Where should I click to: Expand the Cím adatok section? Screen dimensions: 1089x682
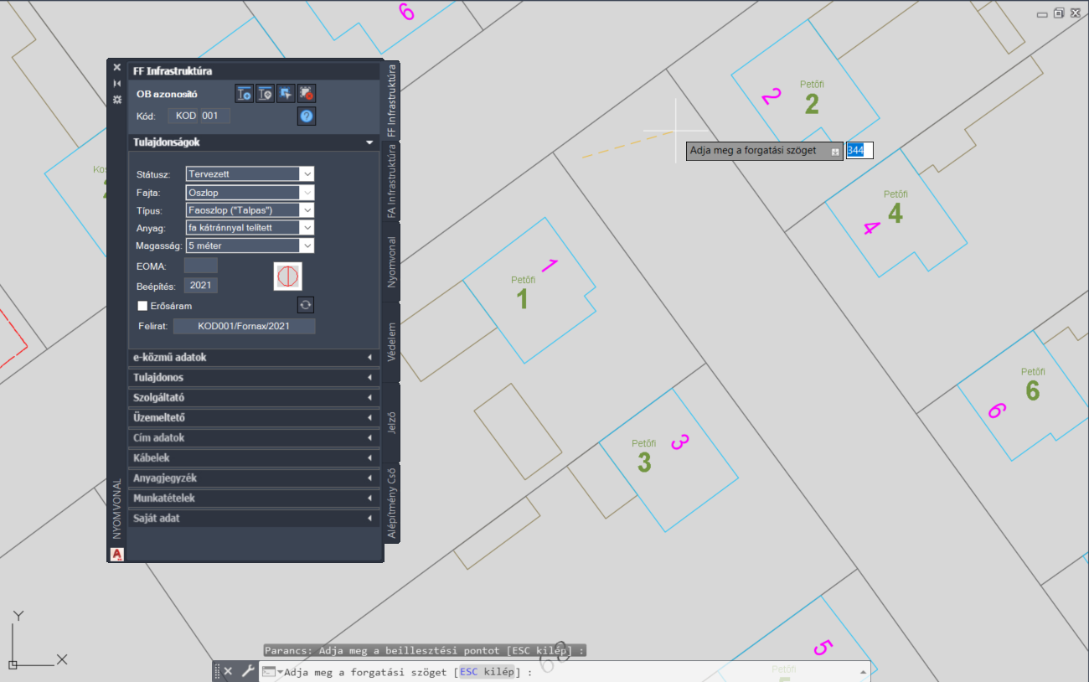point(253,438)
